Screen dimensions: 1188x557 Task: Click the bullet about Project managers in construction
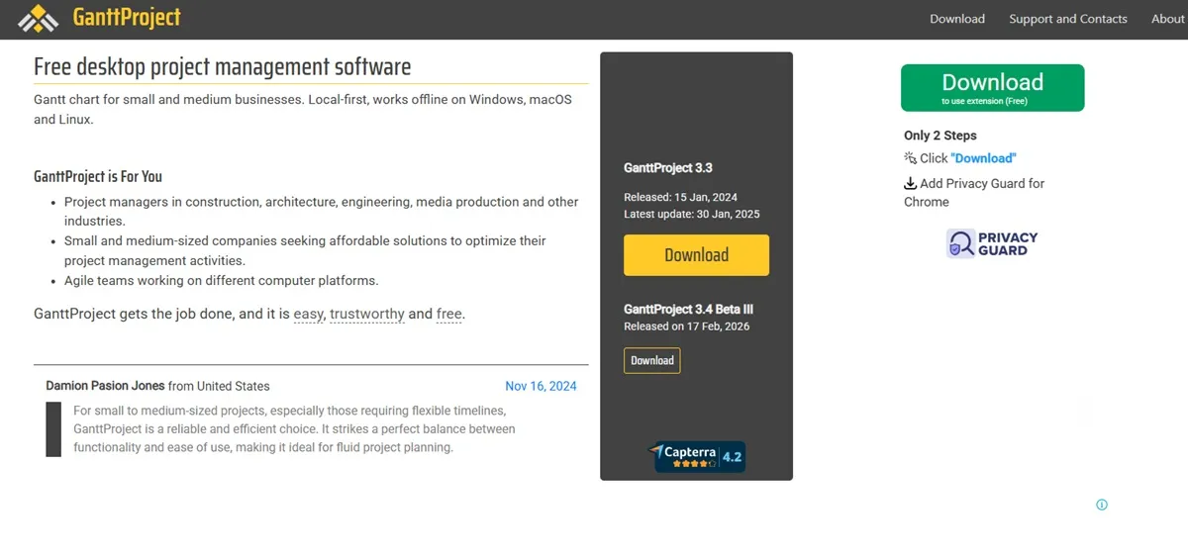coord(321,211)
